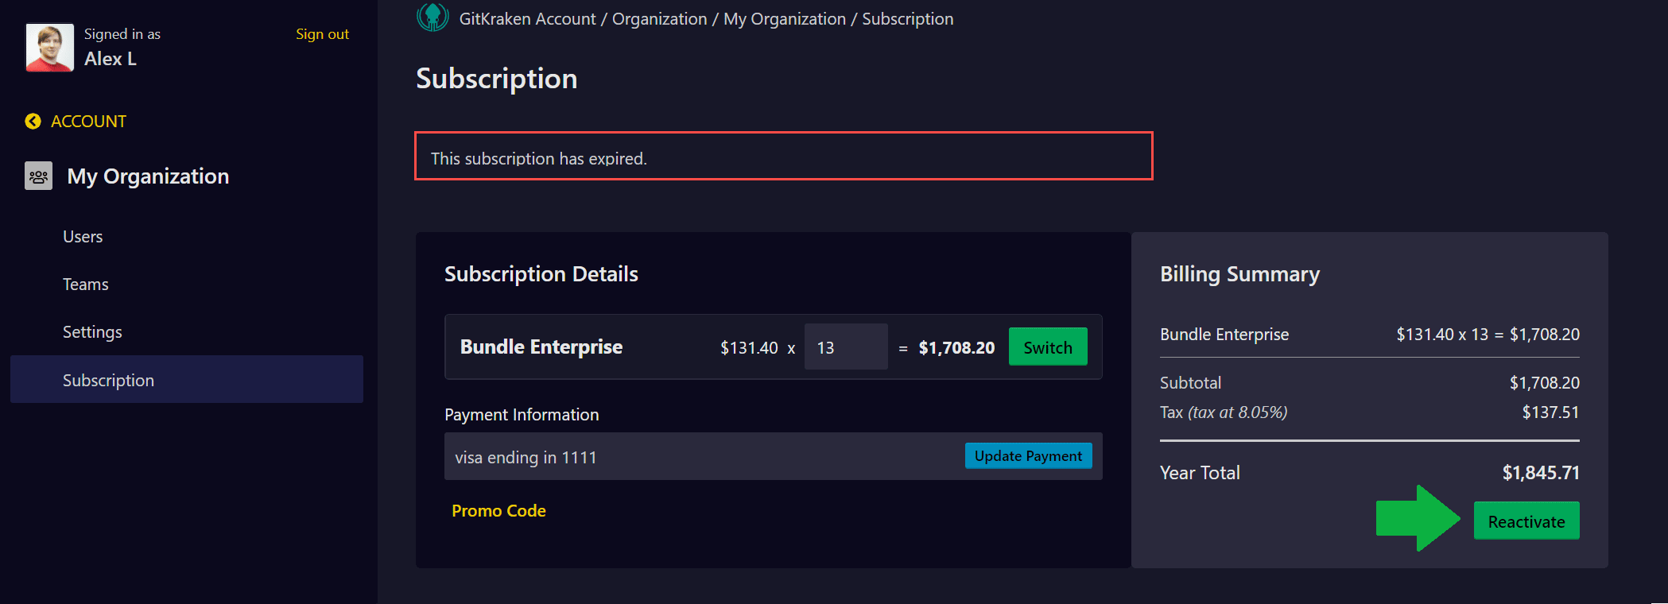The height and width of the screenshot is (604, 1668).
Task: Open Organization in the breadcrumb
Action: [659, 19]
